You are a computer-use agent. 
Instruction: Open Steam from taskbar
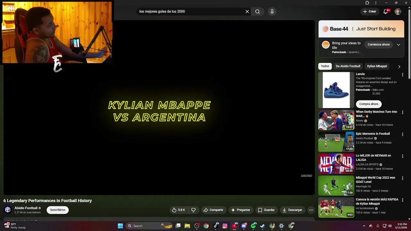(x=263, y=226)
